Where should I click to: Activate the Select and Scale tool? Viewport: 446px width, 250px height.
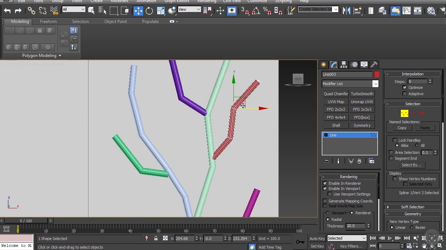tap(161, 11)
